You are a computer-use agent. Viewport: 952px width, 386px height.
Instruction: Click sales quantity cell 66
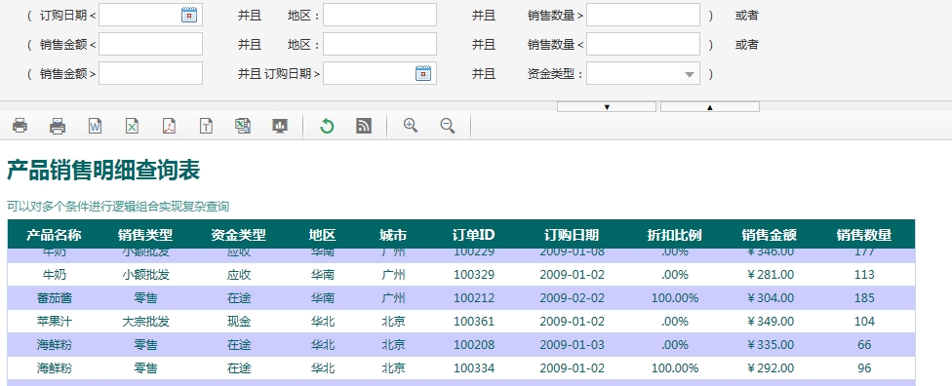coord(864,345)
